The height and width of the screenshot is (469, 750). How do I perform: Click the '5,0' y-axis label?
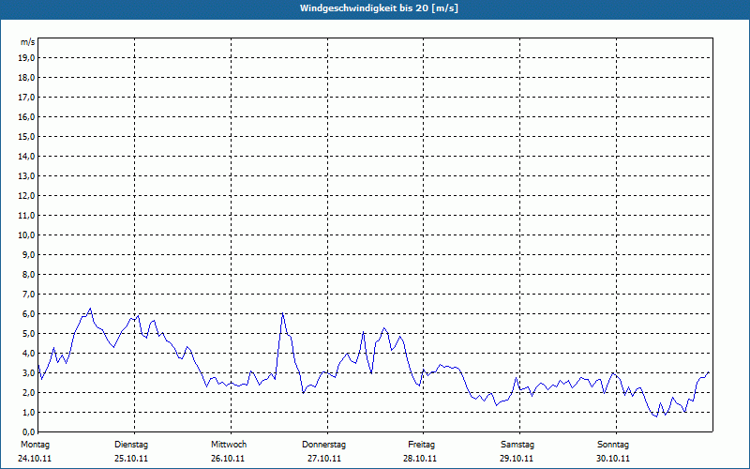[28, 334]
